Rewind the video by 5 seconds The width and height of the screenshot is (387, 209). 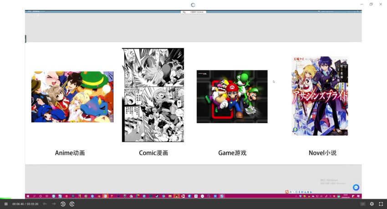pyautogui.click(x=63, y=204)
